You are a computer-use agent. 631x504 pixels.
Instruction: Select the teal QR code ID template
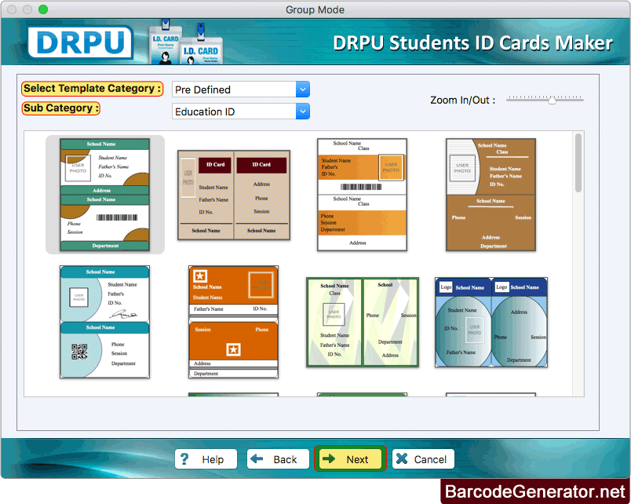click(x=104, y=322)
